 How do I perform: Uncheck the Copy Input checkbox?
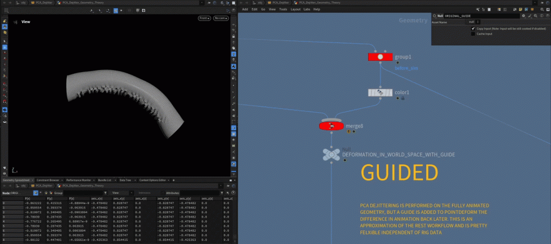coord(473,29)
